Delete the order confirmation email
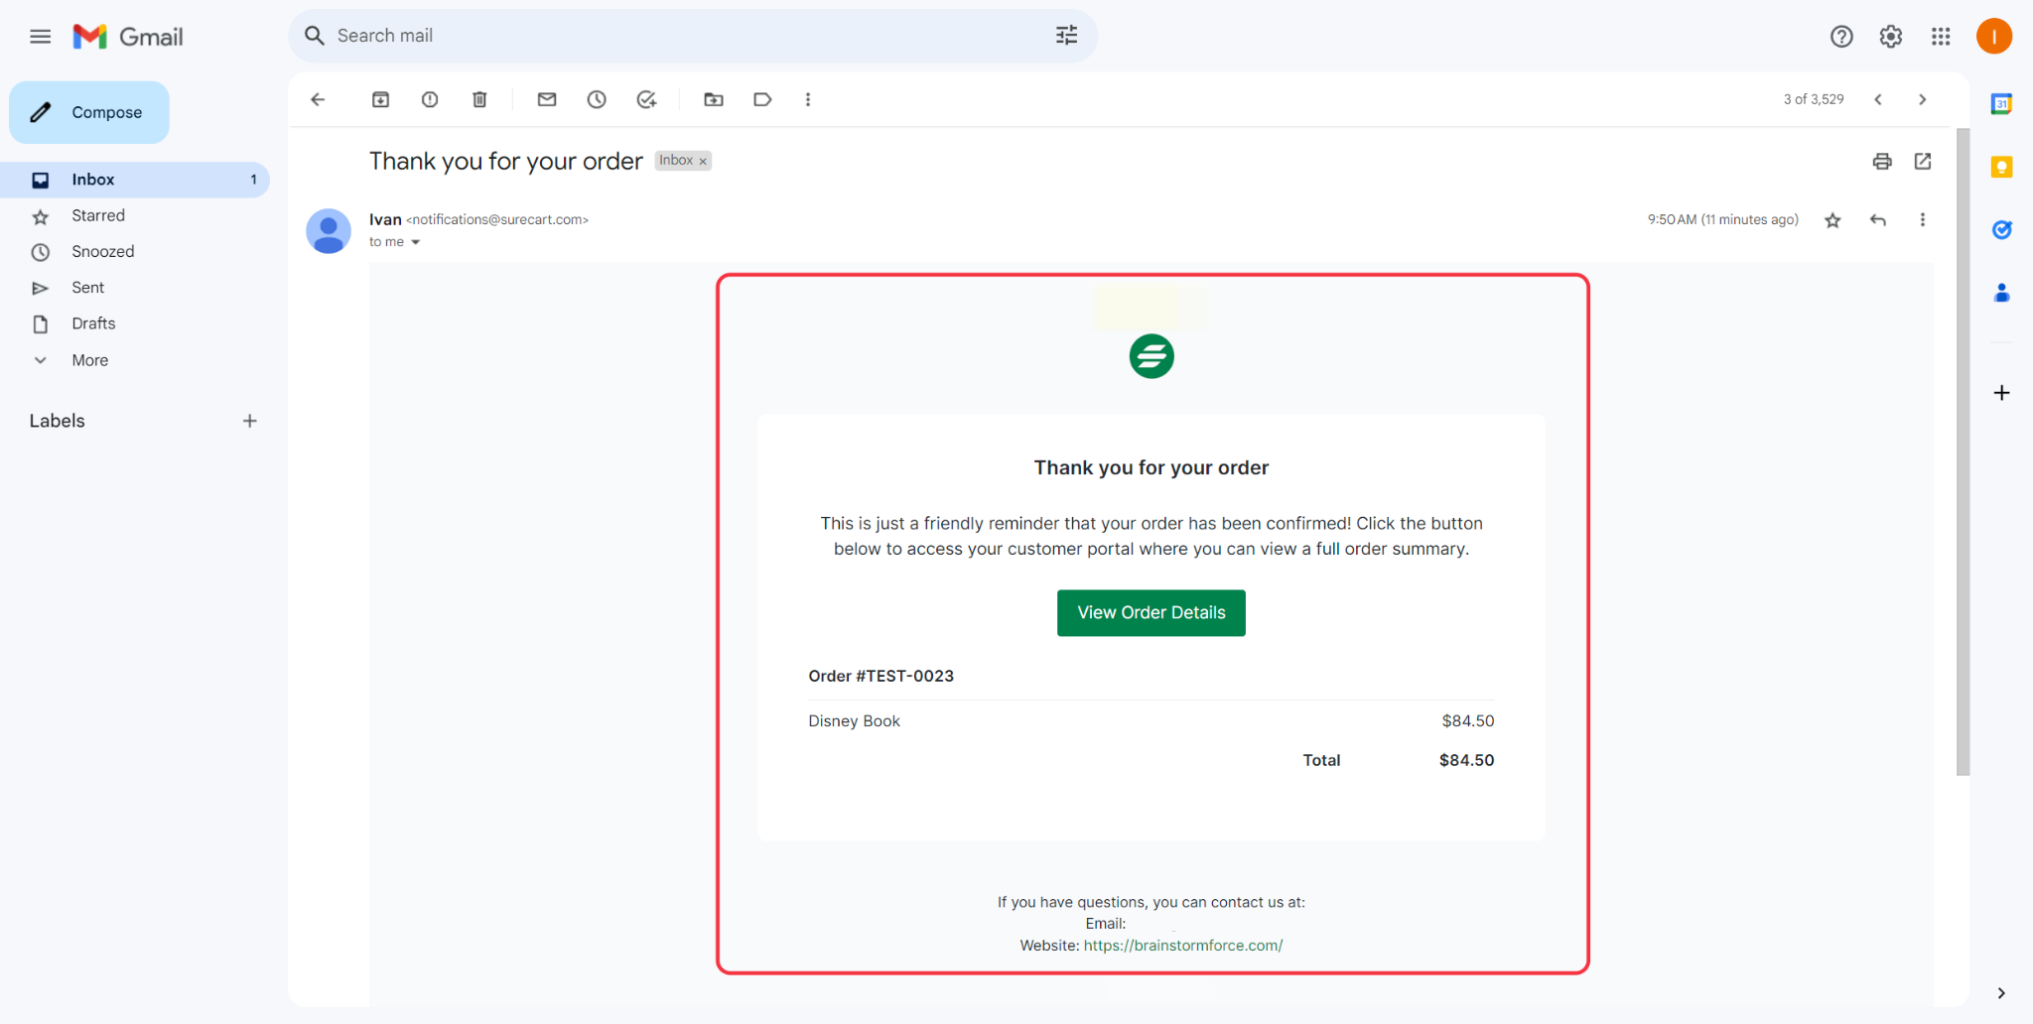The height and width of the screenshot is (1024, 2033). pos(479,99)
